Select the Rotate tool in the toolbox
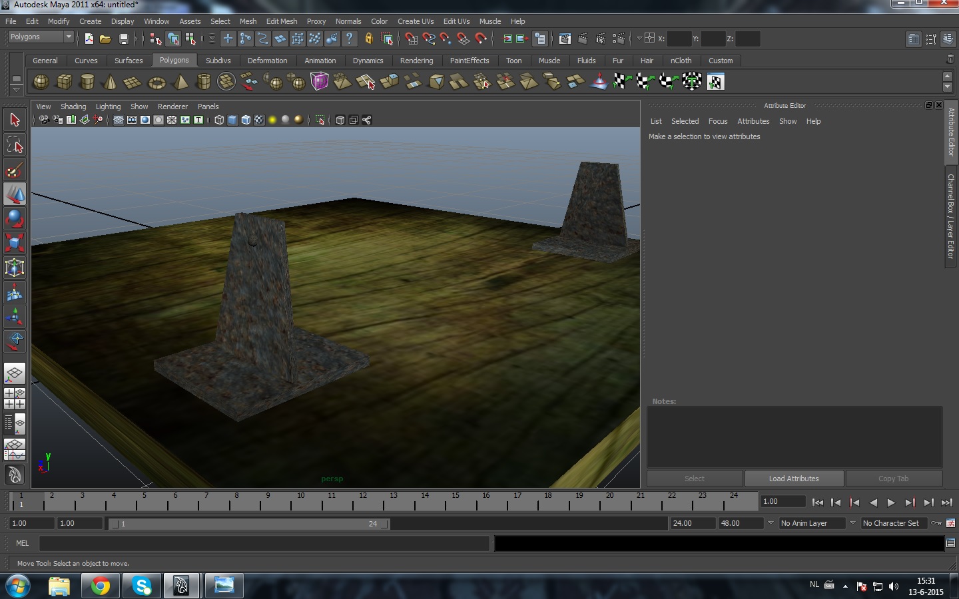The height and width of the screenshot is (599, 959). [15, 219]
